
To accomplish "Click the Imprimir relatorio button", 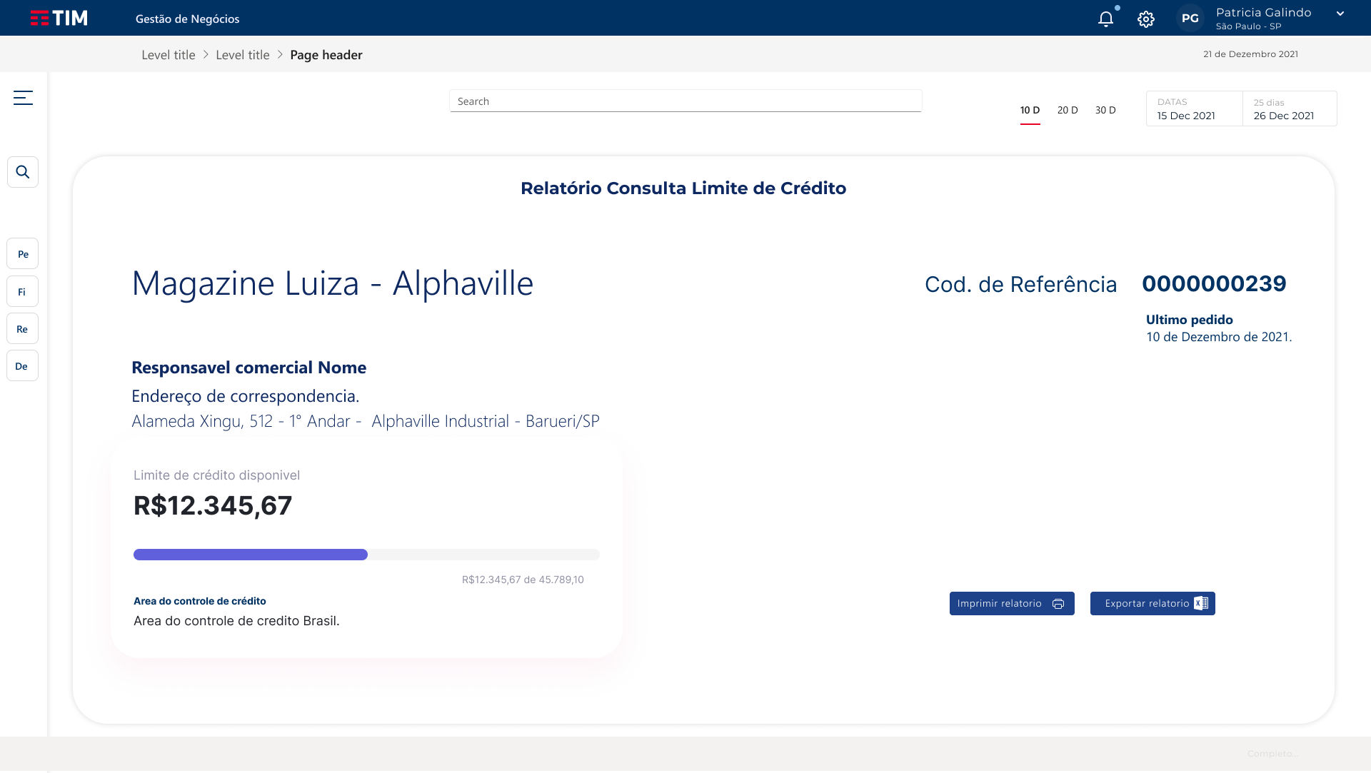I will click(1012, 603).
